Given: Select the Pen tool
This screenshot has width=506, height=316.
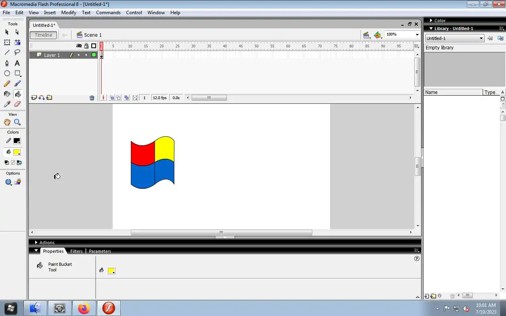Looking at the screenshot, I should coord(7,63).
